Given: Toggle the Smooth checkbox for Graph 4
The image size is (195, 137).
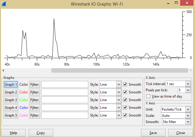Looking at the screenshot, I should [x=125, y=108].
